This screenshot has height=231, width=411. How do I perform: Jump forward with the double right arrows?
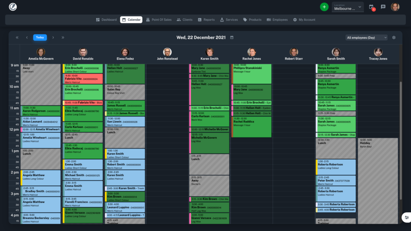pyautogui.click(x=63, y=37)
